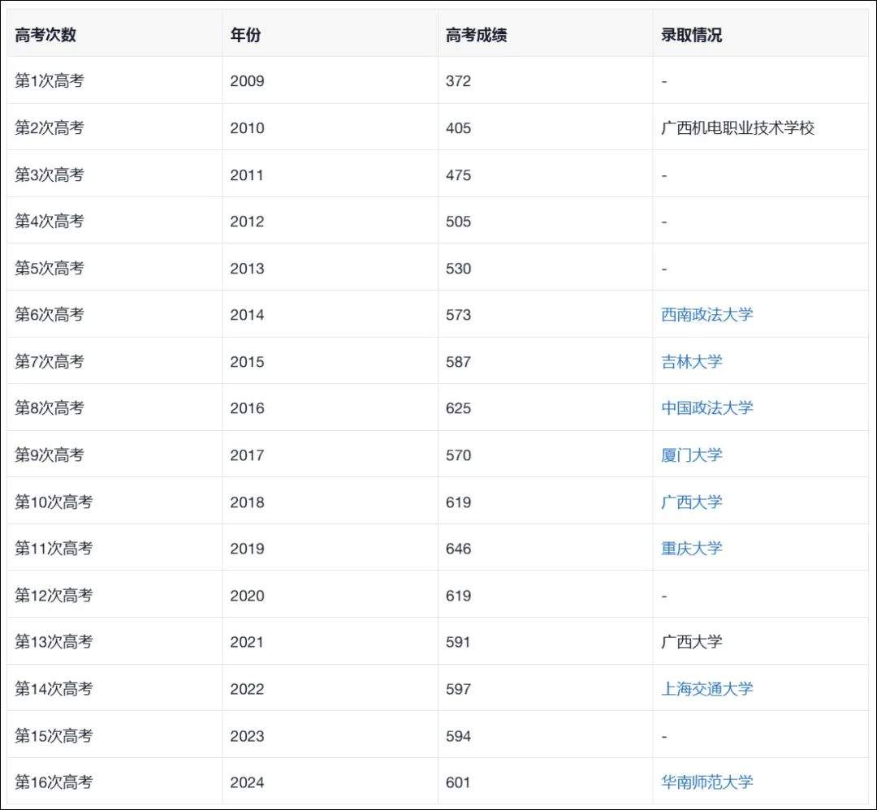Select the score 573 cell
Viewport: 877px width, 810px height.
coord(546,315)
